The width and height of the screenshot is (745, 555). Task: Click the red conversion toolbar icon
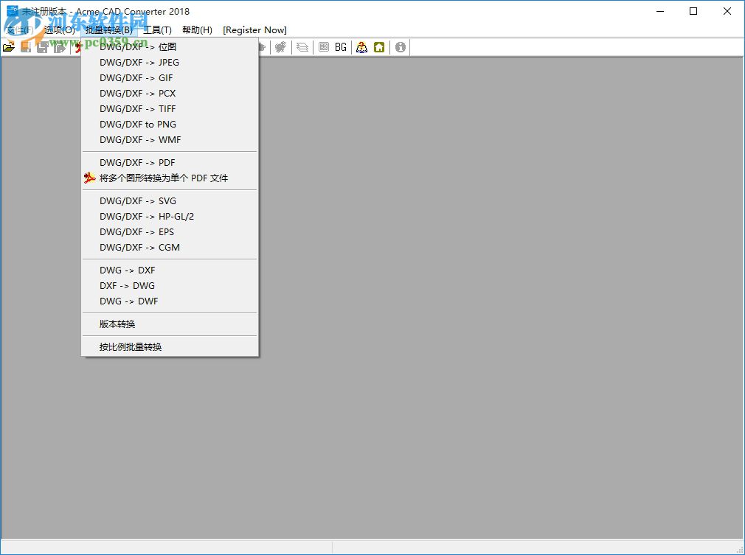pyautogui.click(x=77, y=47)
